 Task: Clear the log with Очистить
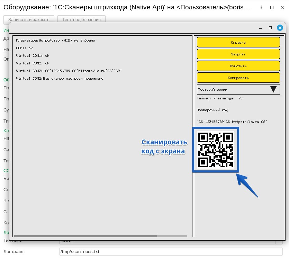tap(238, 66)
